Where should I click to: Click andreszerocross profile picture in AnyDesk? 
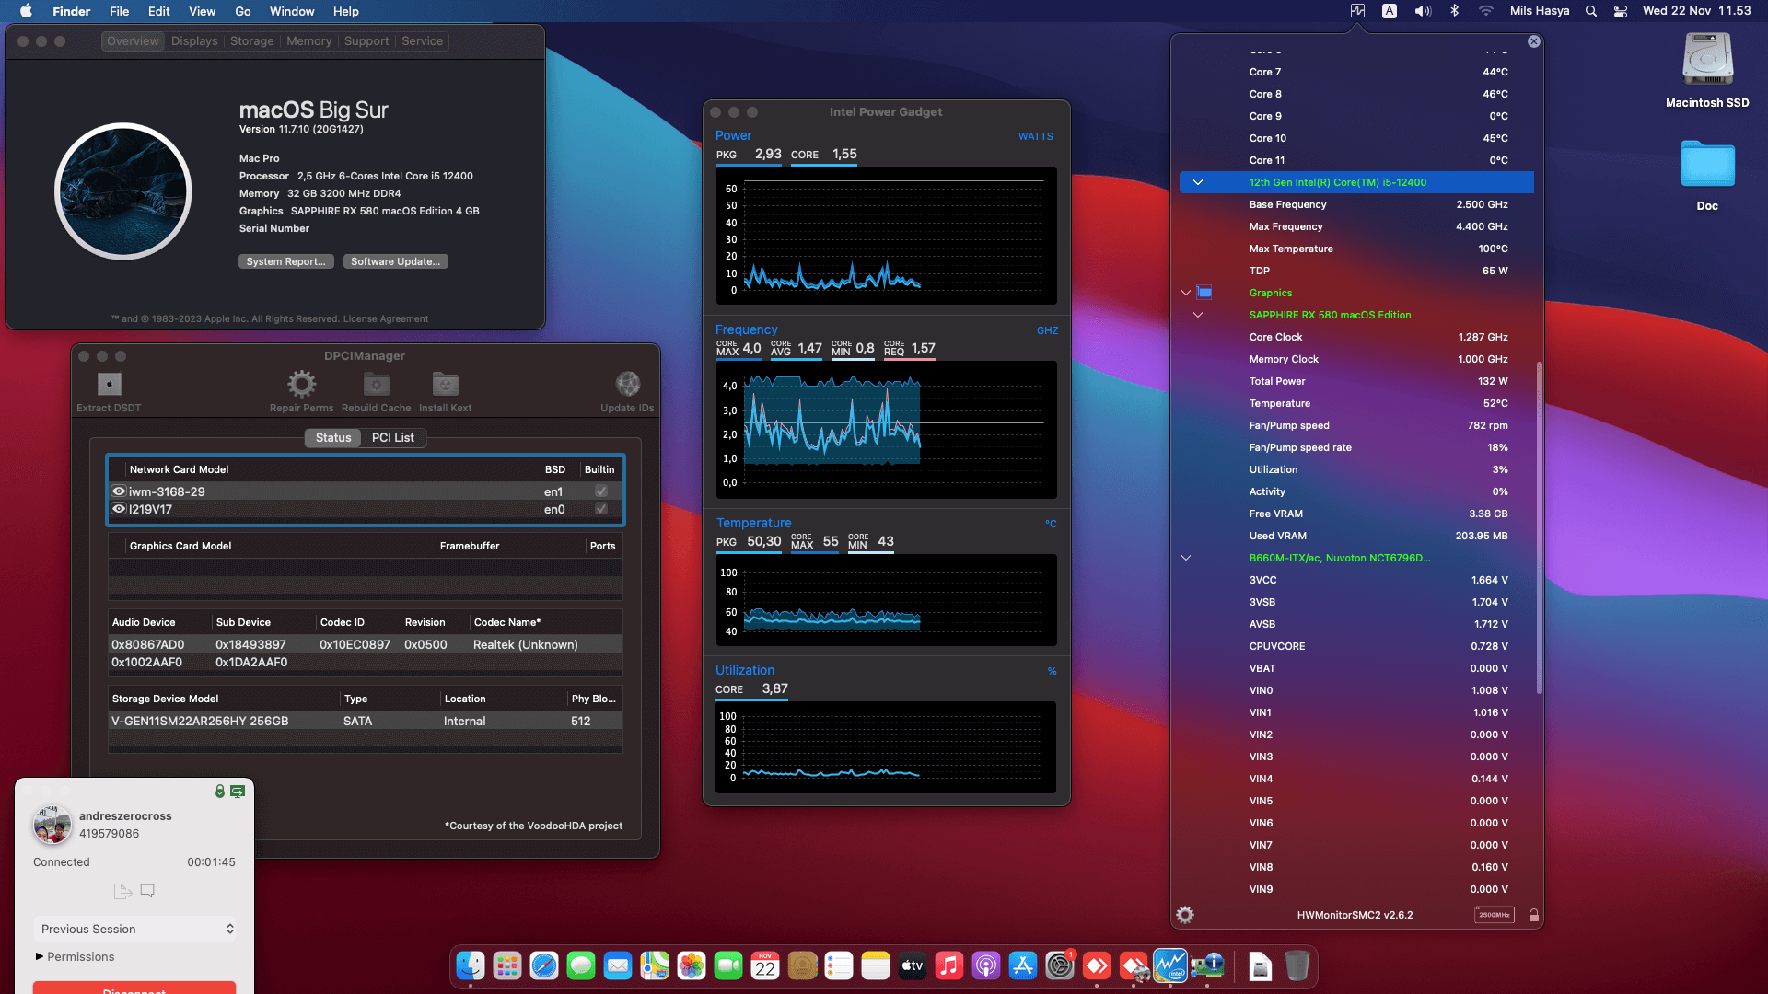[52, 825]
